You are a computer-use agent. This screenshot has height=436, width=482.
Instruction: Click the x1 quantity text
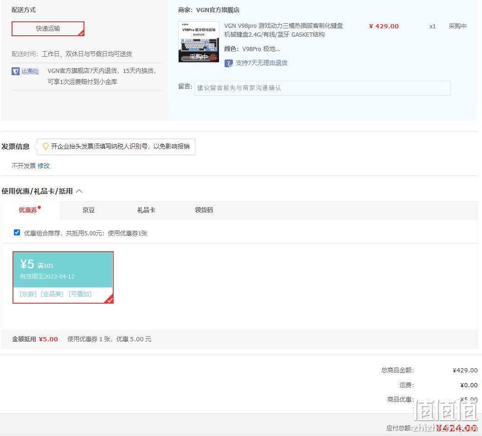432,26
